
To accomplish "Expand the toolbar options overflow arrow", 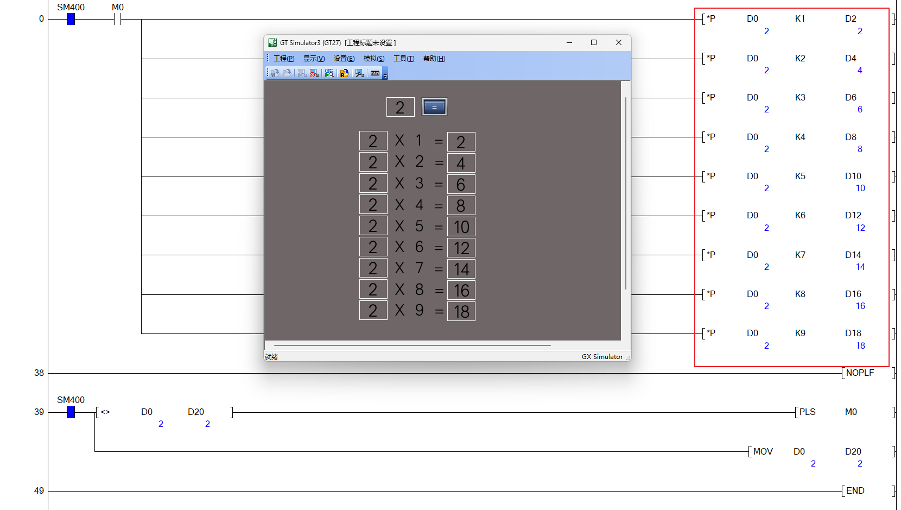I will [x=385, y=74].
